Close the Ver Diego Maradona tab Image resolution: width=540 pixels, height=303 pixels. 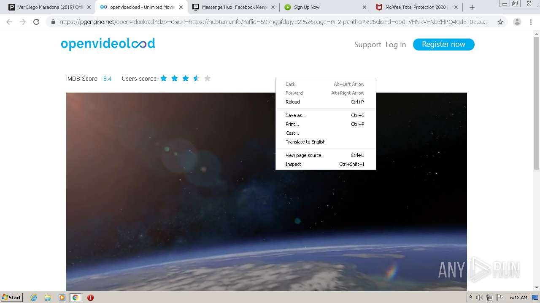pos(89,7)
